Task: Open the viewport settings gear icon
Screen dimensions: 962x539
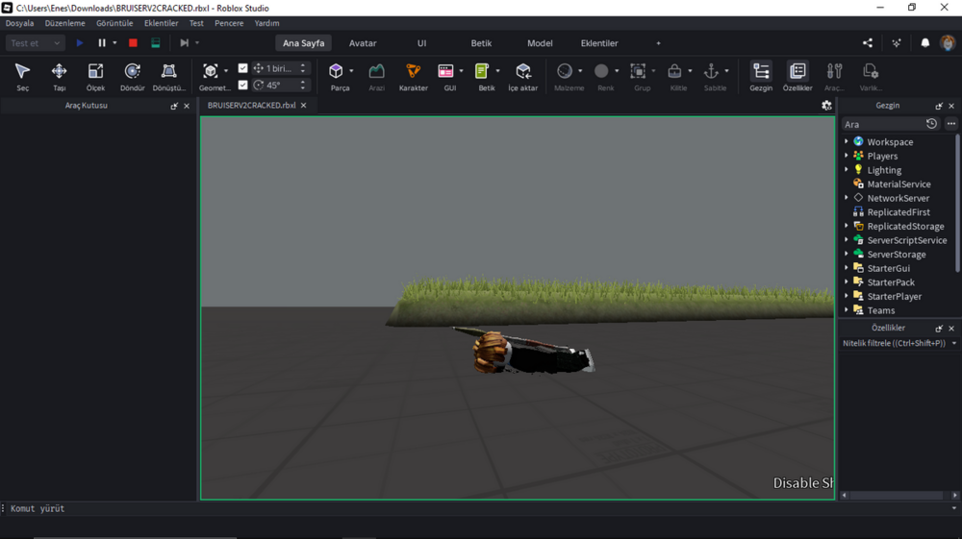Action: tap(826, 106)
